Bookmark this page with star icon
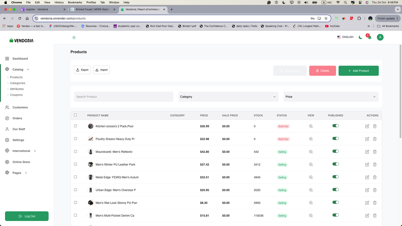This screenshot has height=226, width=402. (326, 18)
